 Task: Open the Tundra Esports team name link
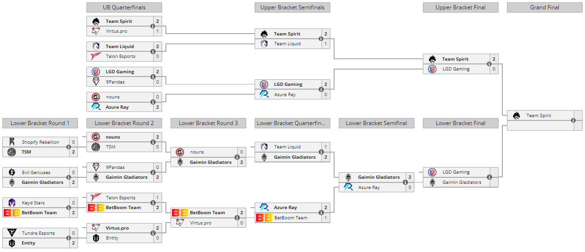38,233
